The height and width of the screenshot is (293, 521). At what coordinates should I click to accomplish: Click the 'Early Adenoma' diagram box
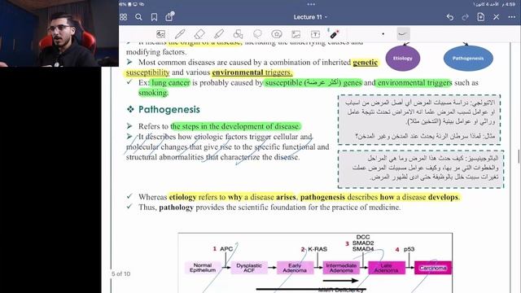295,268
